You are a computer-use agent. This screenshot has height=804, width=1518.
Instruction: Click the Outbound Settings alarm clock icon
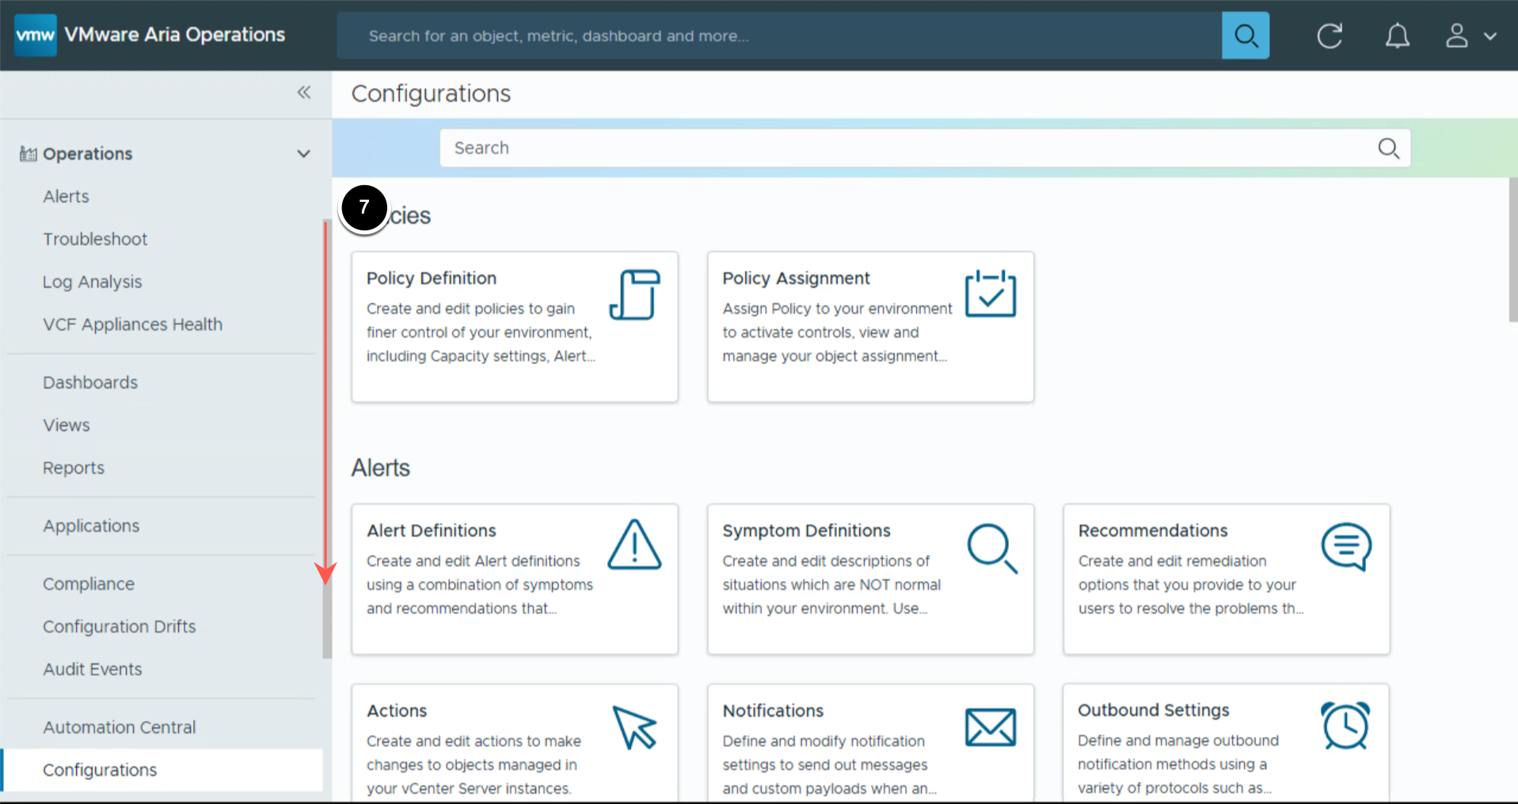point(1345,726)
